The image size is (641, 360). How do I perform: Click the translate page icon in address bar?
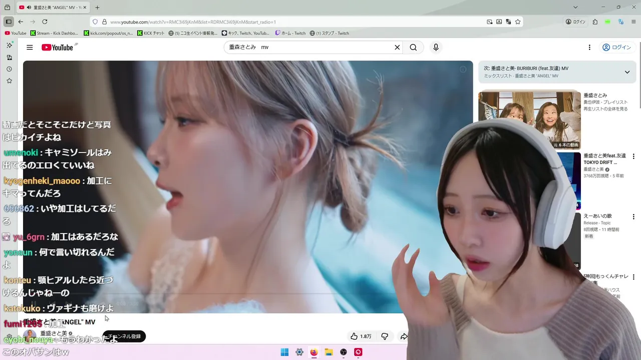coord(508,22)
